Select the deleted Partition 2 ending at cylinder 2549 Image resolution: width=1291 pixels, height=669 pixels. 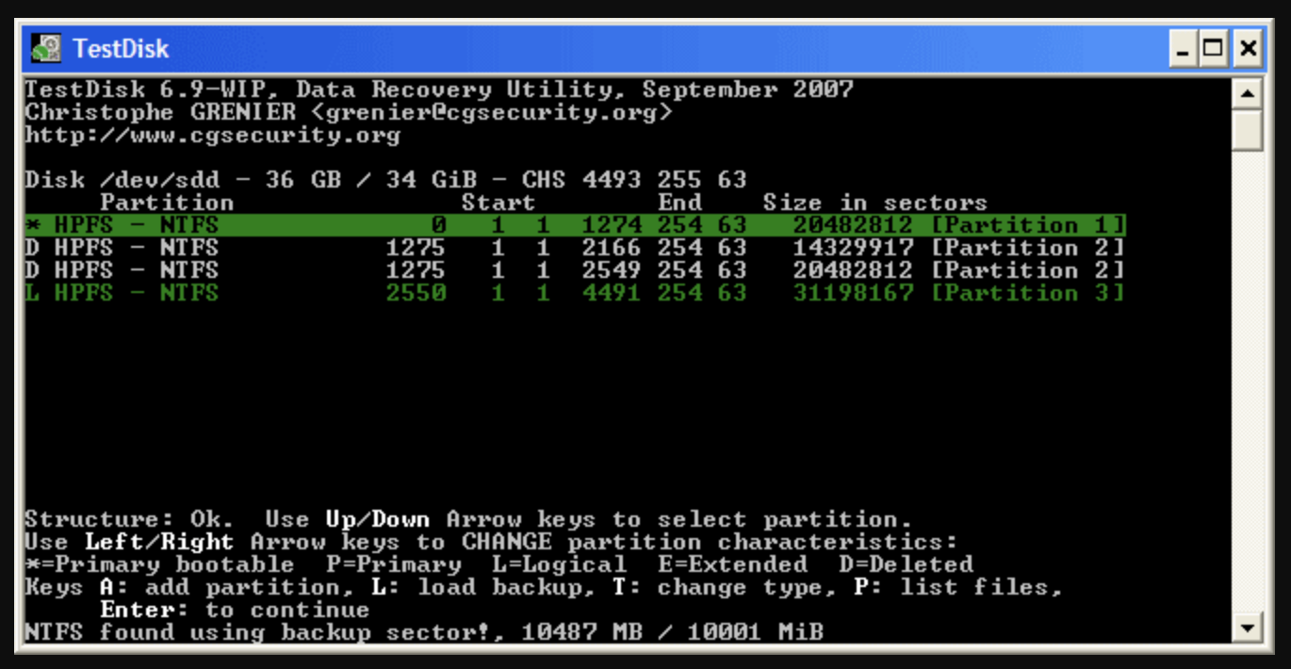[x=377, y=270]
